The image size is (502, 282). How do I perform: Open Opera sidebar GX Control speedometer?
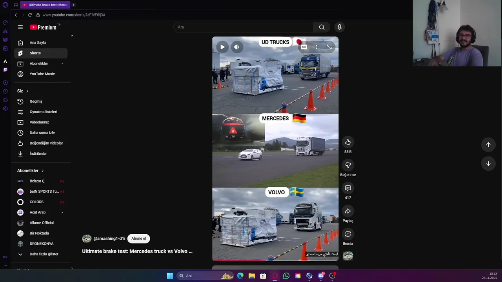click(5, 22)
